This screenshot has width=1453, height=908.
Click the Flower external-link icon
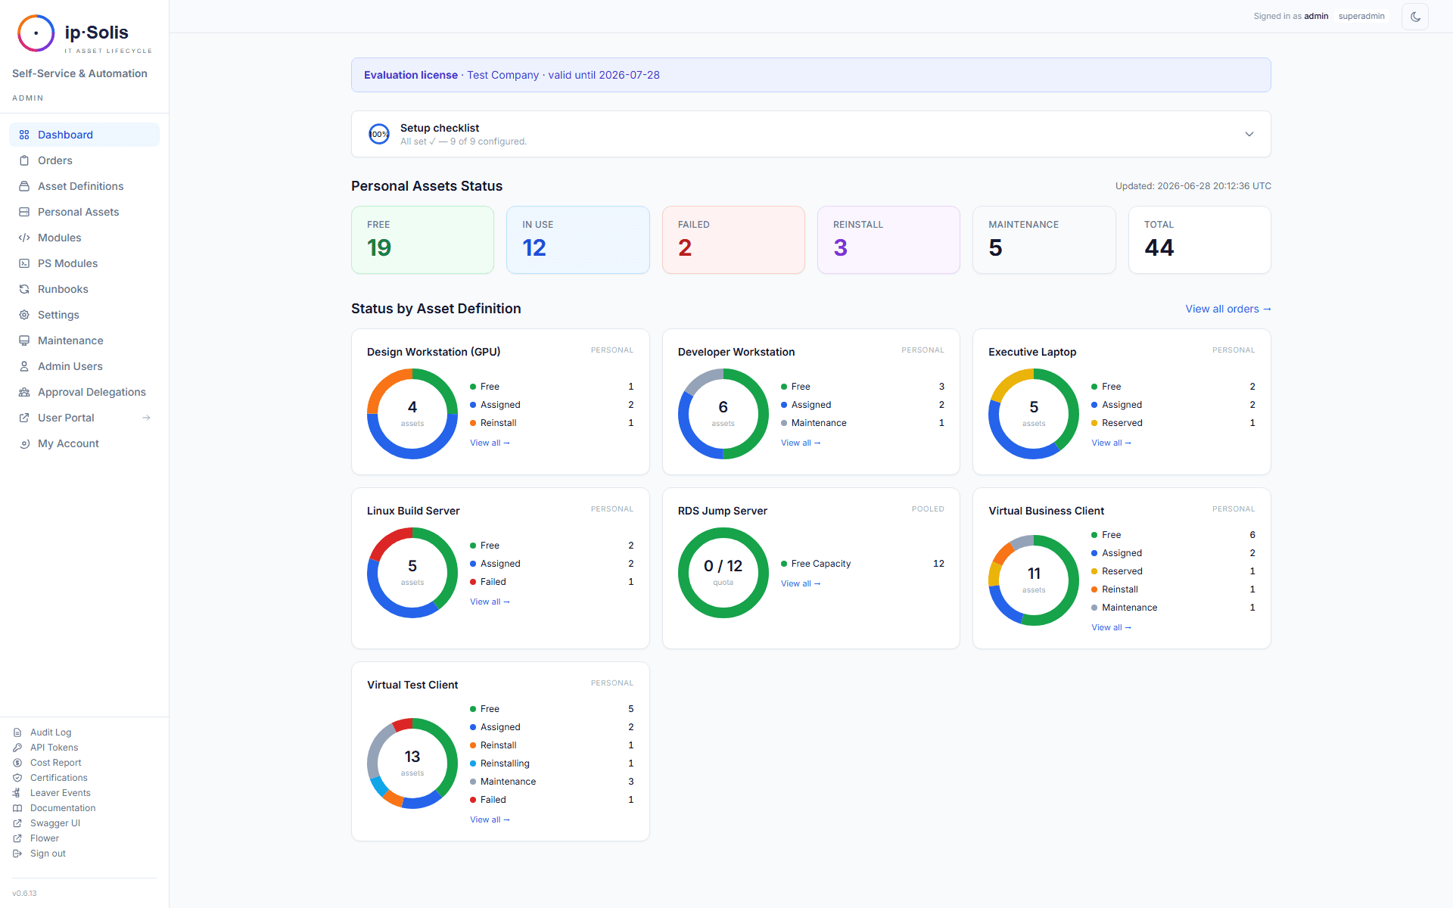pos(17,838)
